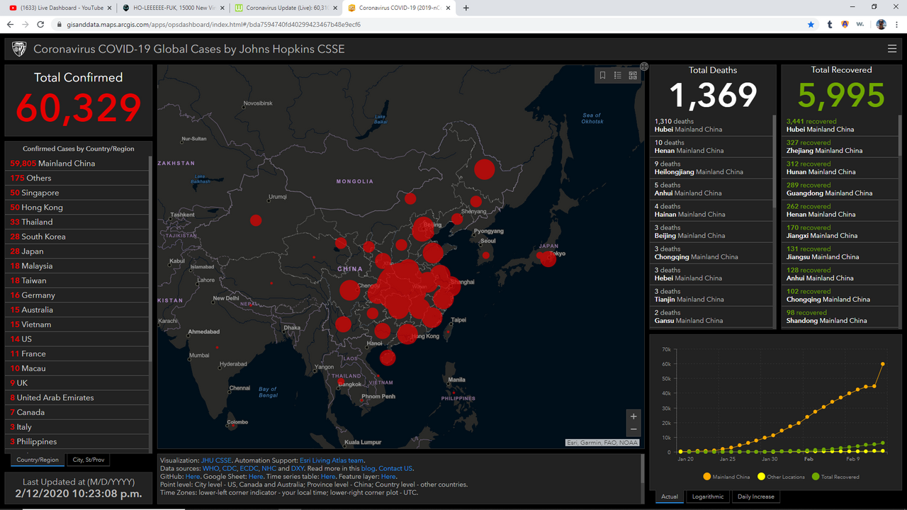907x510 pixels.
Task: Open the JHU CSSE link
Action: (215, 460)
